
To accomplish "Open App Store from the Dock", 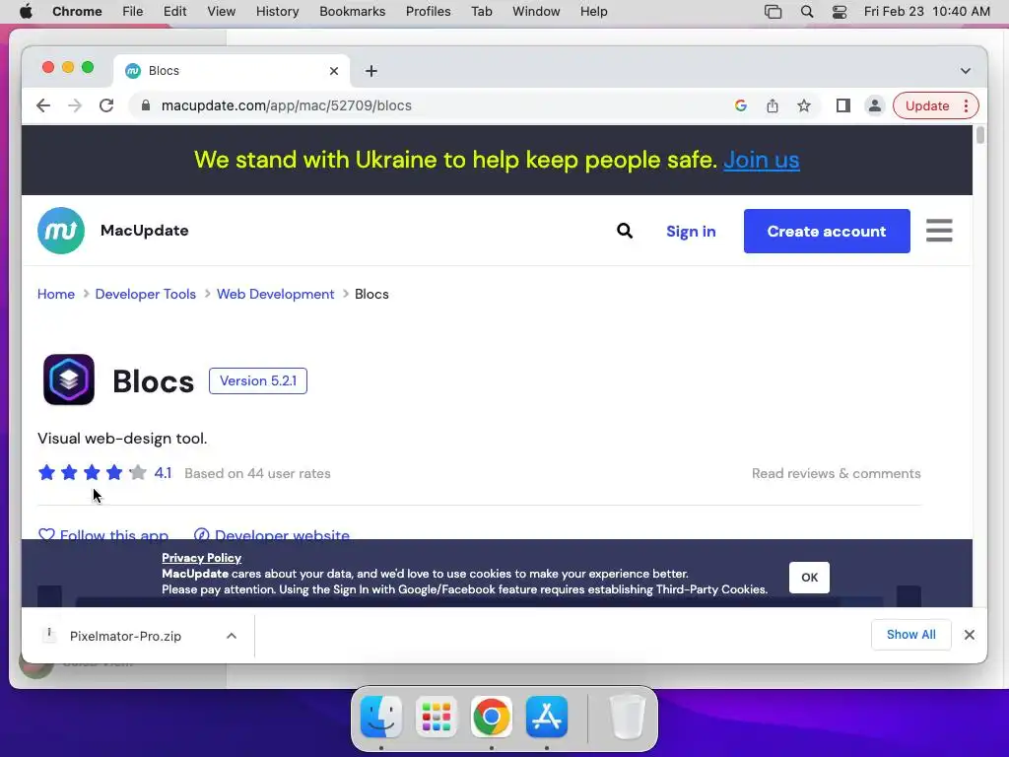I will pos(546,717).
